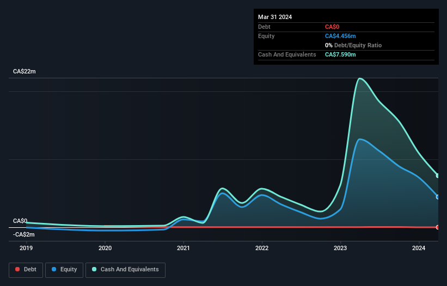Viewport: 447px width, 286px height.
Task: Toggle the Debt series legend button
Action: click(x=26, y=270)
